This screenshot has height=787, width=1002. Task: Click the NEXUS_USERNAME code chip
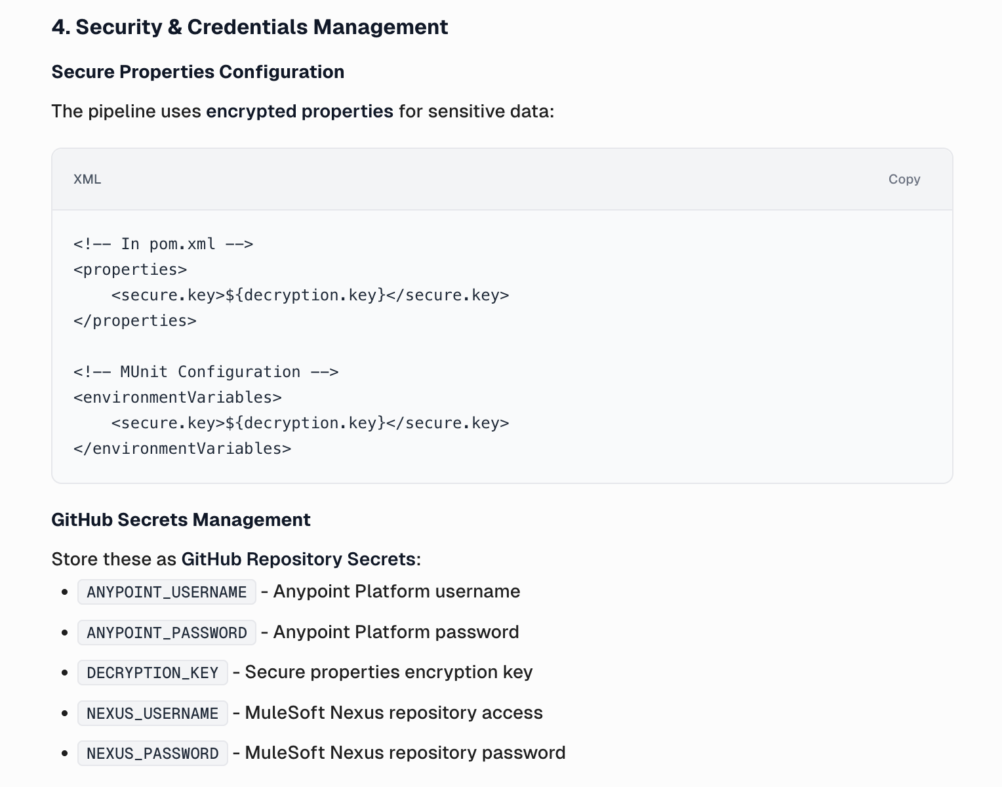click(x=152, y=714)
